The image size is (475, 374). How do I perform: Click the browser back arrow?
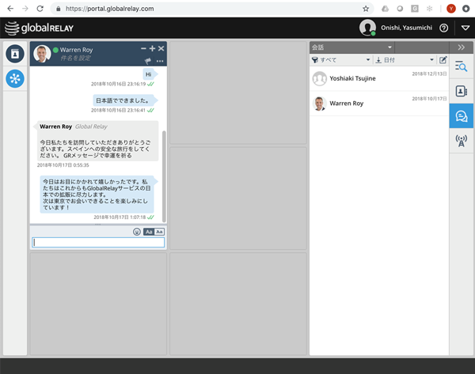click(10, 9)
